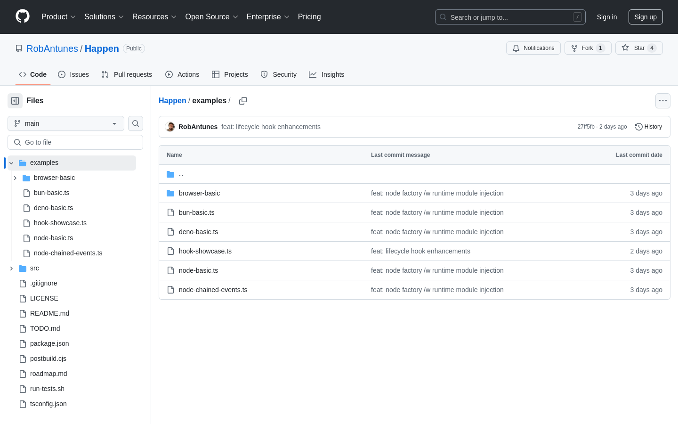Viewport: 678px width, 424px height.
Task: Click the src folder icon in sidebar
Action: 23,268
